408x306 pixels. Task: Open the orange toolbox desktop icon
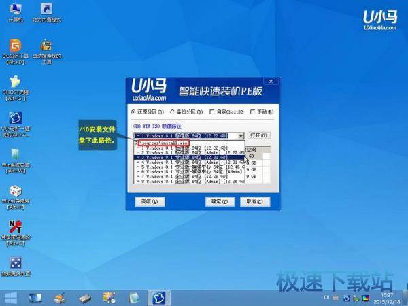pos(46,51)
